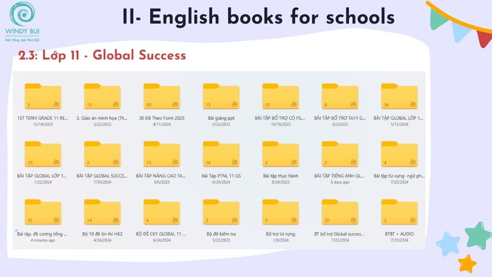
Task: Open the Bài giảng ppt folder
Action: pos(221,97)
